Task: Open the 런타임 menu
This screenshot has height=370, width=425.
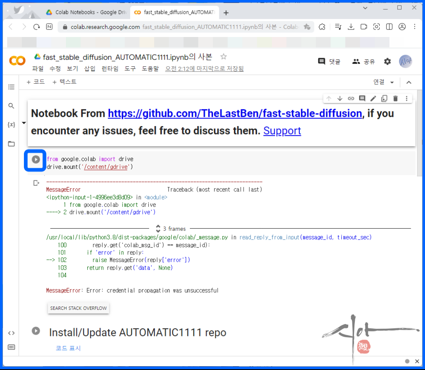Action: pos(110,69)
